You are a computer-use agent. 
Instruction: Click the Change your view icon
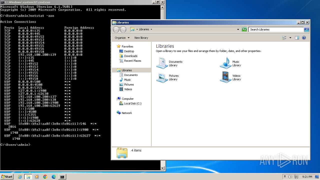pyautogui.click(x=284, y=38)
